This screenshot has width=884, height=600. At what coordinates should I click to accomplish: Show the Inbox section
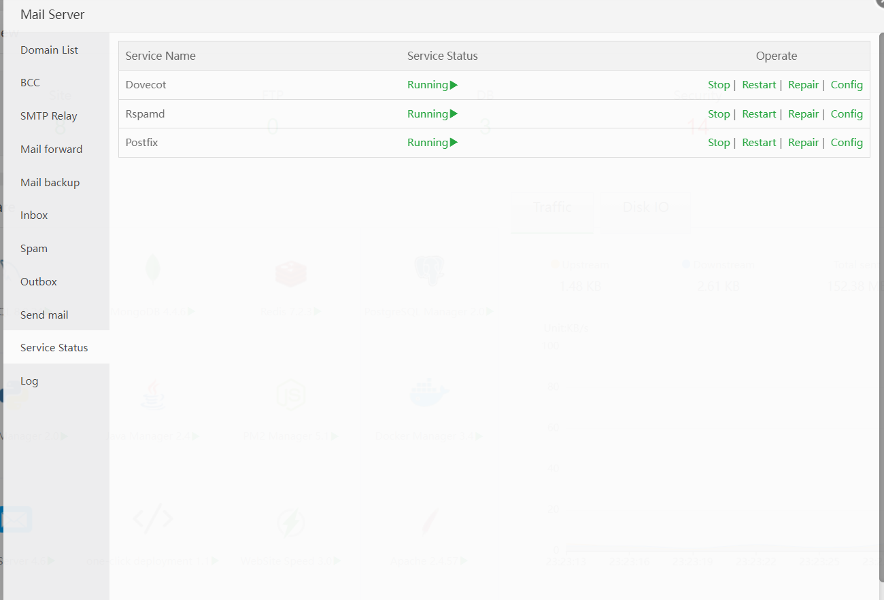(x=56, y=215)
